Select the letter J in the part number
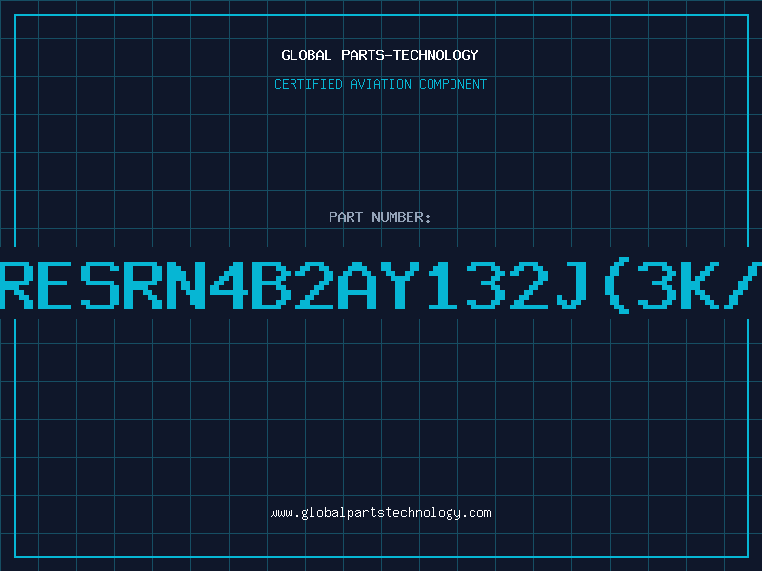The height and width of the screenshot is (571, 762). [571, 285]
